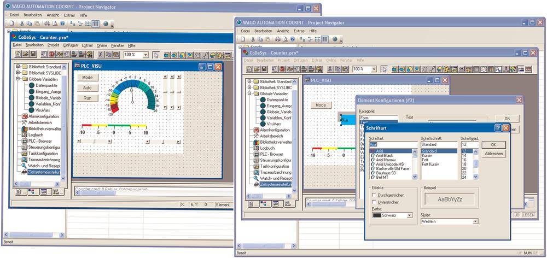Click OK in the Element Konfigurieren dialog
547x258 pixels.
pos(507,119)
